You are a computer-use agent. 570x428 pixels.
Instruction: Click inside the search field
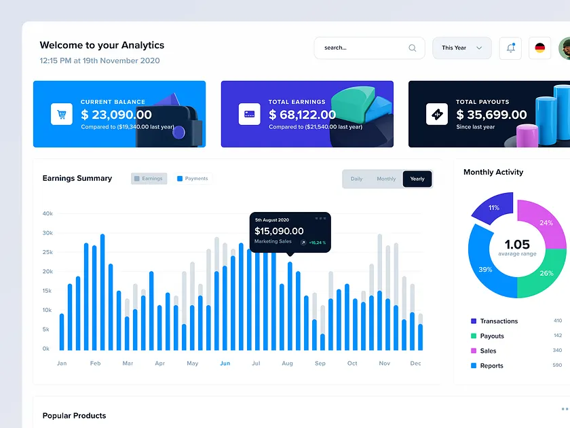tap(360, 48)
